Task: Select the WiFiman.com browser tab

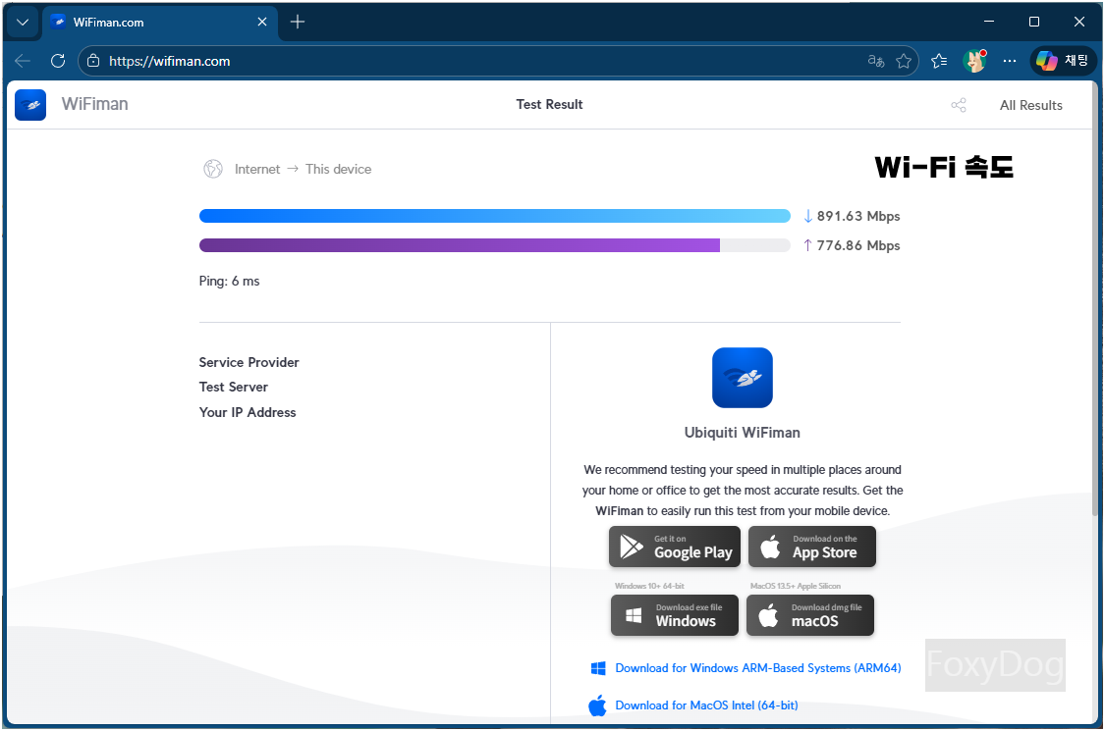Action: pyautogui.click(x=160, y=22)
